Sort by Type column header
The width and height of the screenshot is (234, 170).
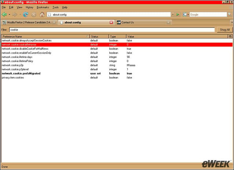click(117, 37)
